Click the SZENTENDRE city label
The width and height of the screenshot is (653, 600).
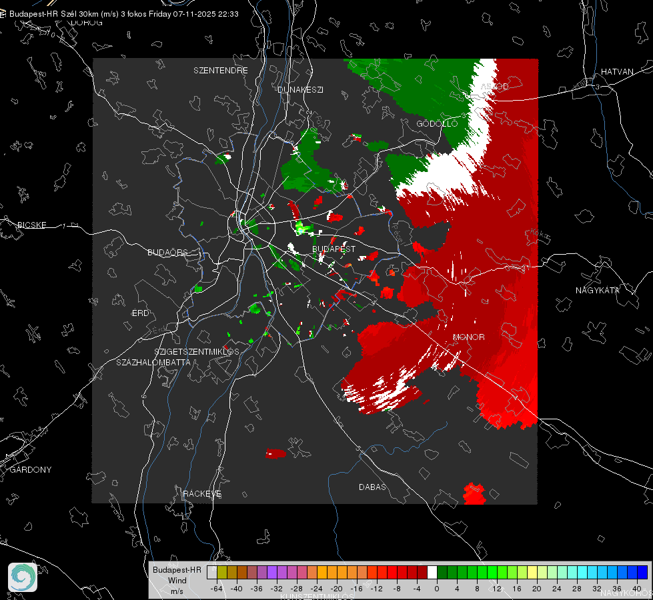pos(221,71)
